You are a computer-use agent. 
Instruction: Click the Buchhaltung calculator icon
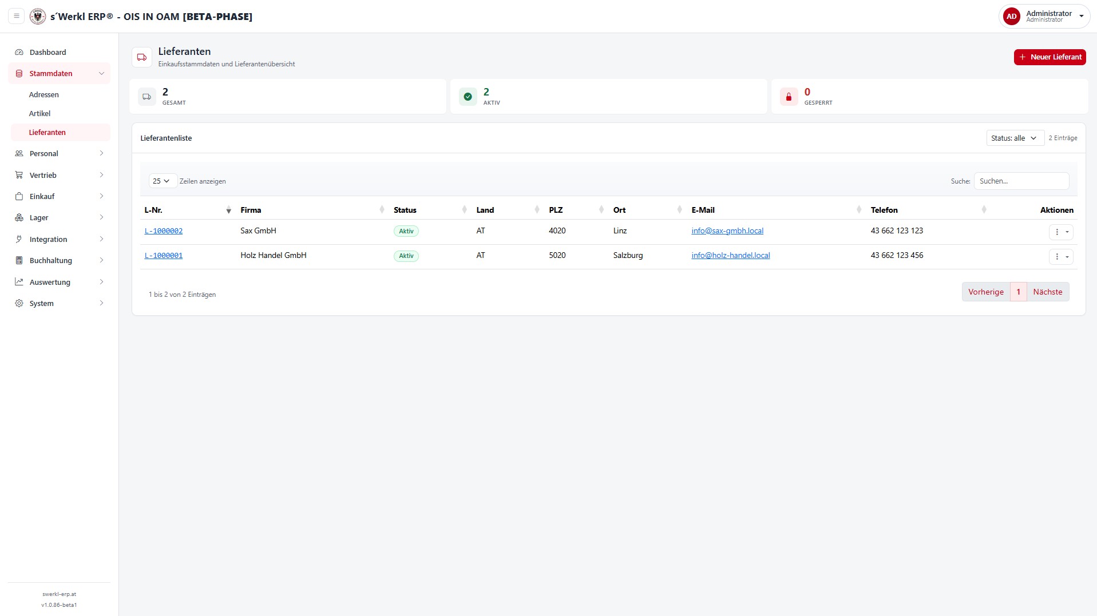tap(19, 260)
